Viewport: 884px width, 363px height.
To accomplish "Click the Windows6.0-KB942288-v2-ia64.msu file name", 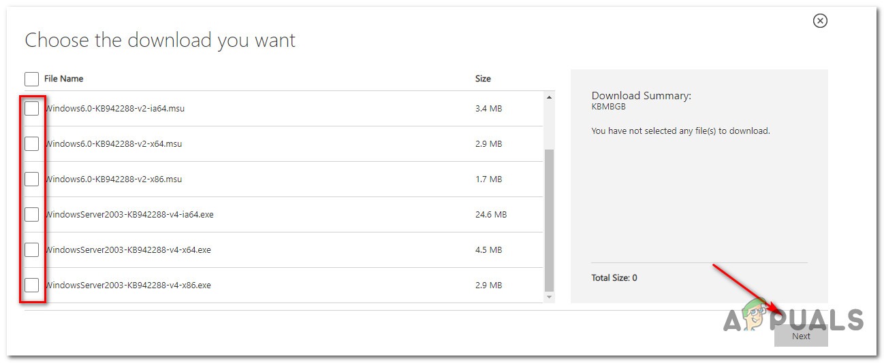I will (x=114, y=109).
